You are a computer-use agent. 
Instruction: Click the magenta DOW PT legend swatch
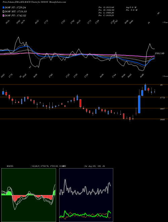coord(4,15)
